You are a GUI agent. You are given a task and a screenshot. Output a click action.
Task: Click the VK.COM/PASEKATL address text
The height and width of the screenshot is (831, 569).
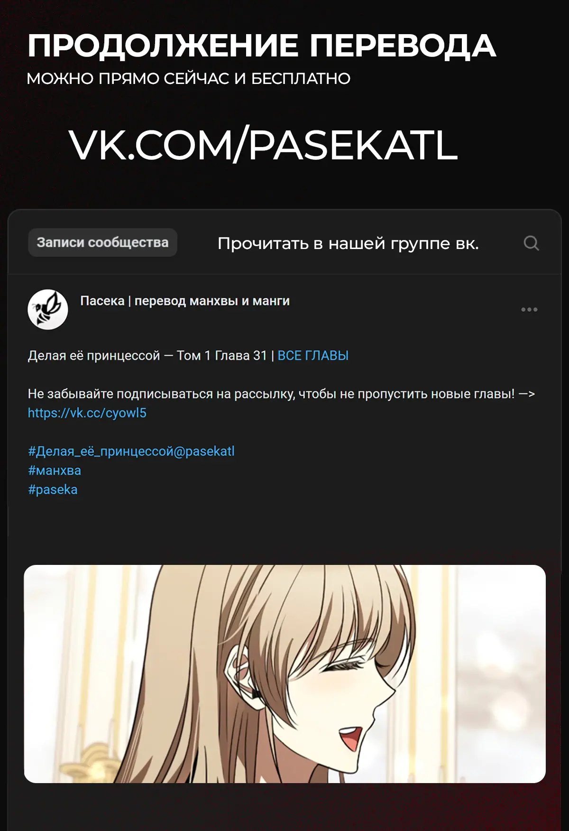263,145
